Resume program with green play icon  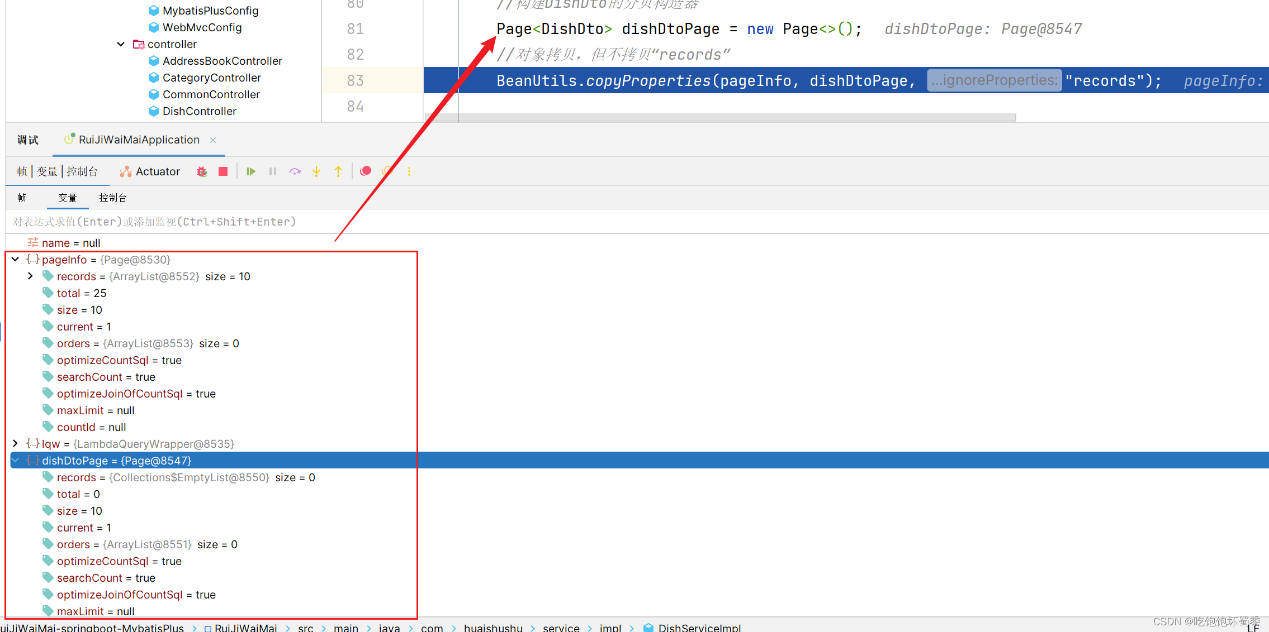click(251, 171)
